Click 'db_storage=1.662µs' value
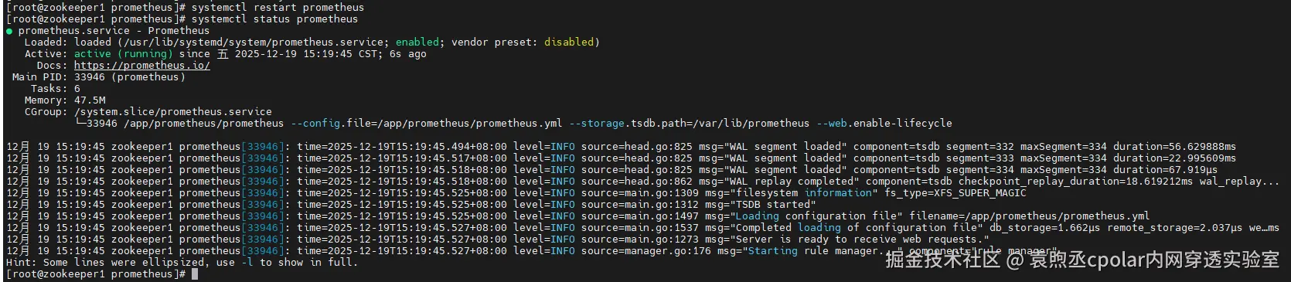 1045,228
